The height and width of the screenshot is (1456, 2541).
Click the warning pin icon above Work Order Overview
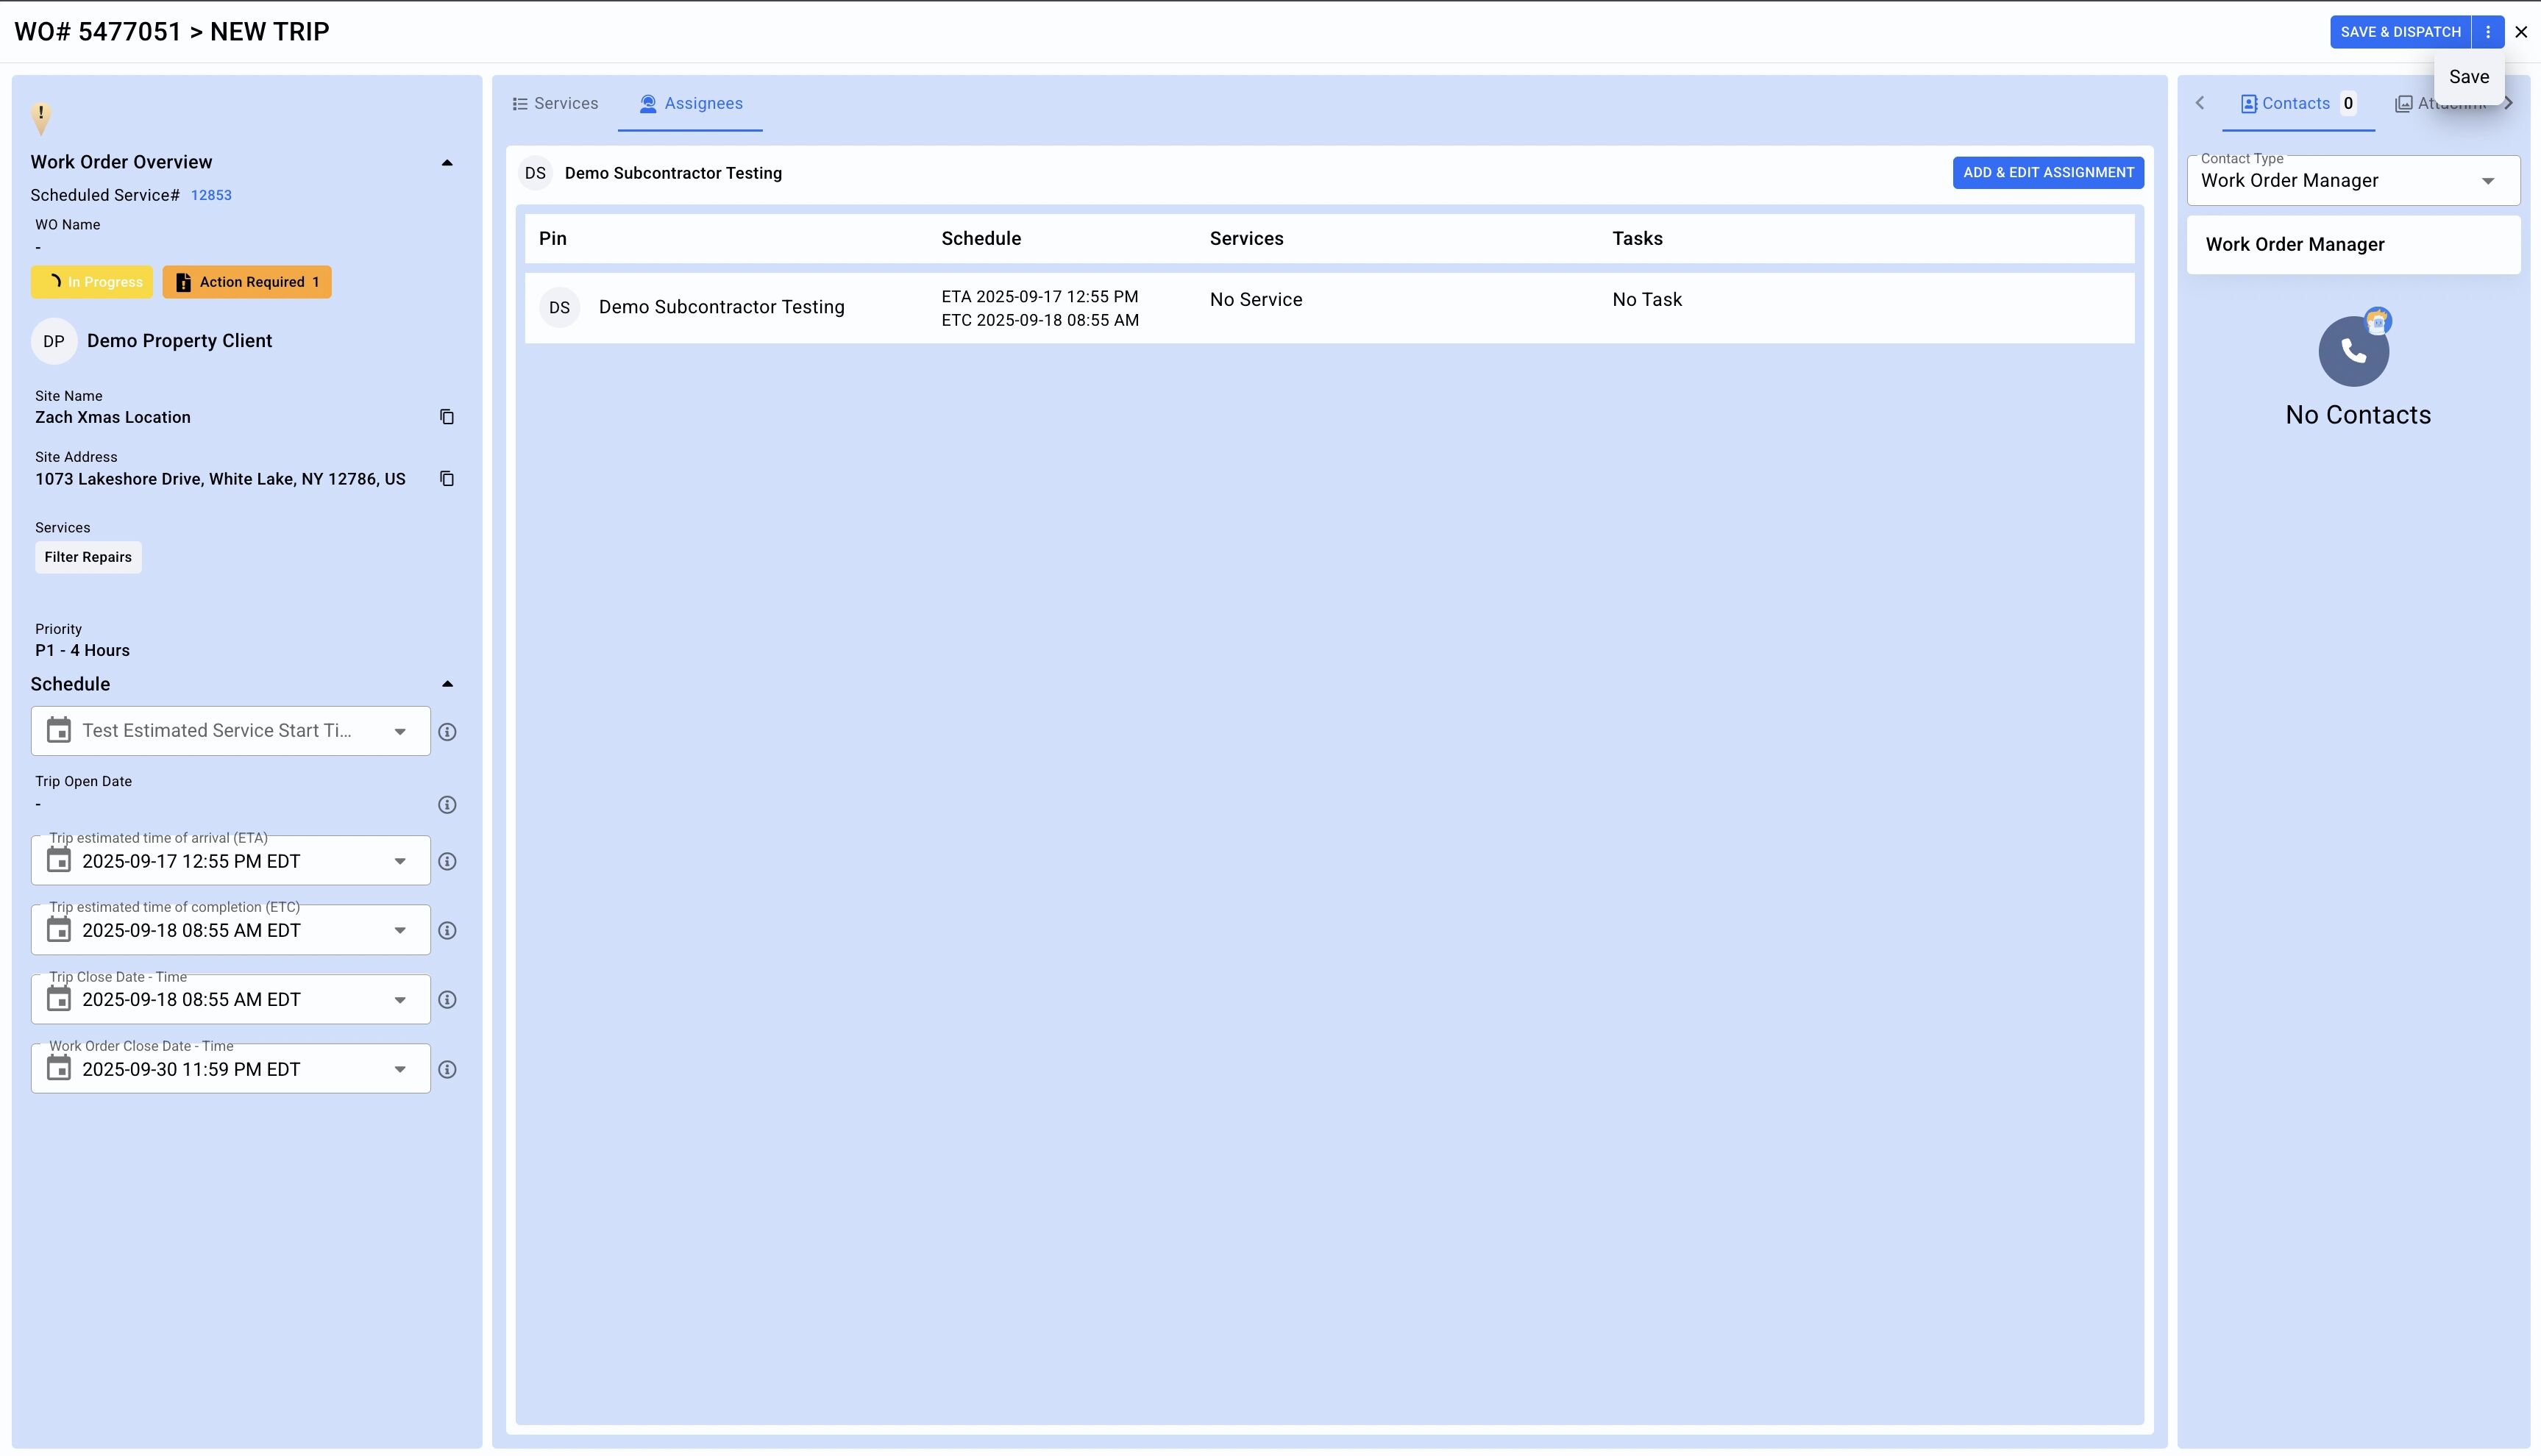(x=41, y=117)
